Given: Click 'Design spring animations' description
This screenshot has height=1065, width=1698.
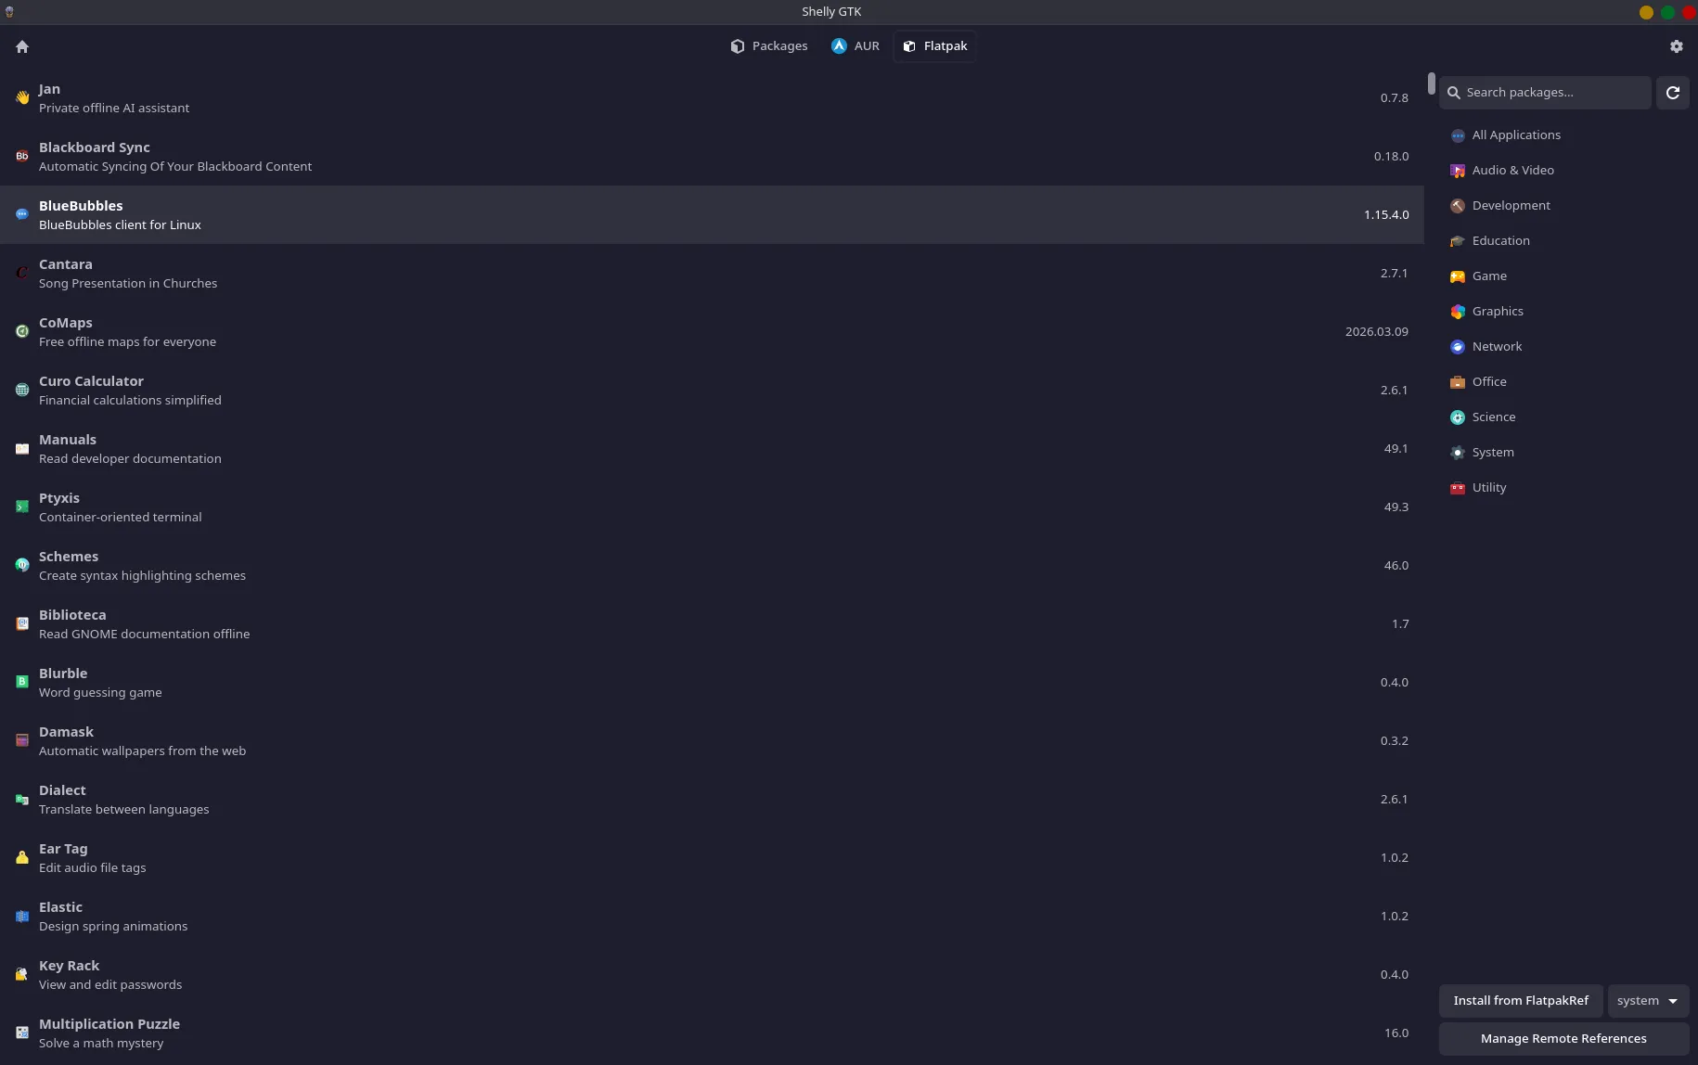Looking at the screenshot, I should point(113,927).
